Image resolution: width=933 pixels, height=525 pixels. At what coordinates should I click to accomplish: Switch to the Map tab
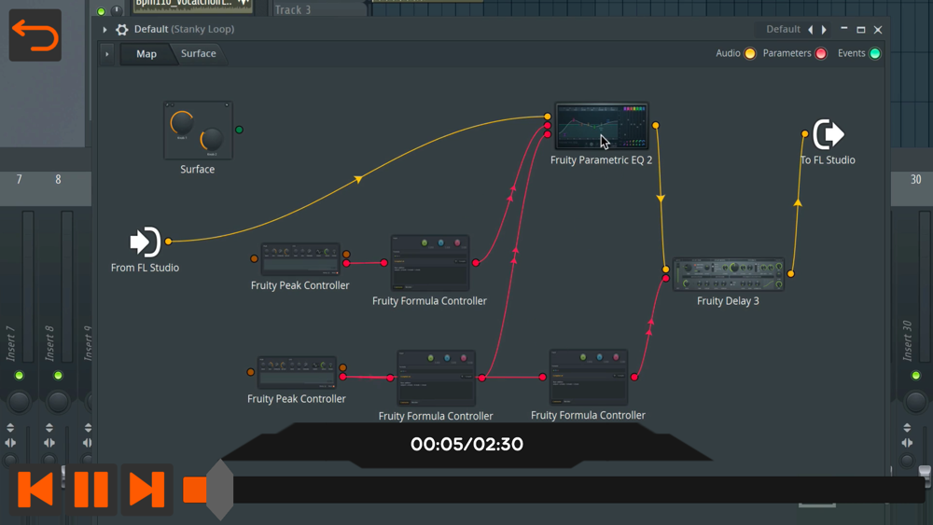[x=146, y=54]
